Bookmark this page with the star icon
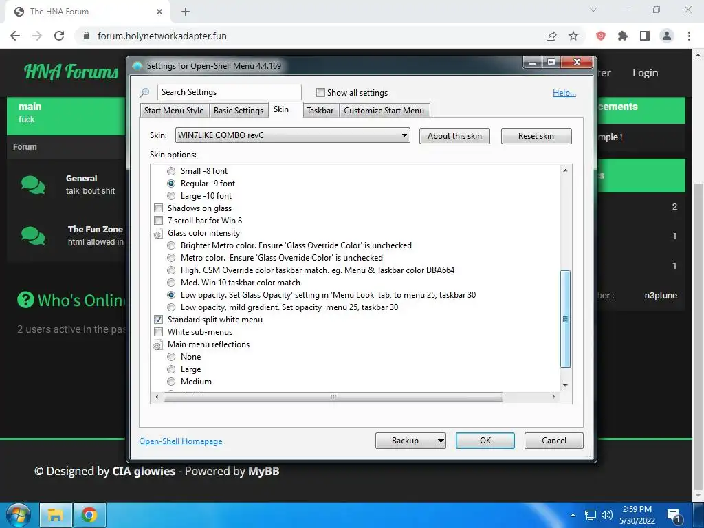 pos(573,36)
